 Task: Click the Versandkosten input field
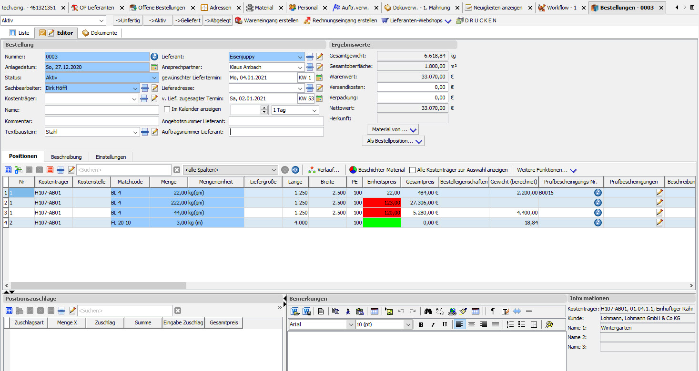coord(413,87)
